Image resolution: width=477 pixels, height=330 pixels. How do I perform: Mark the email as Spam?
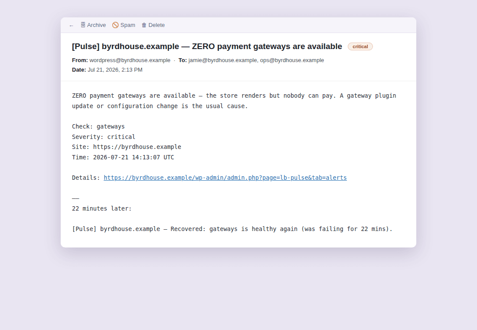[124, 25]
